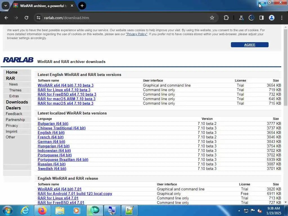
Task: Click the muted volume tray icon
Action: point(260,211)
